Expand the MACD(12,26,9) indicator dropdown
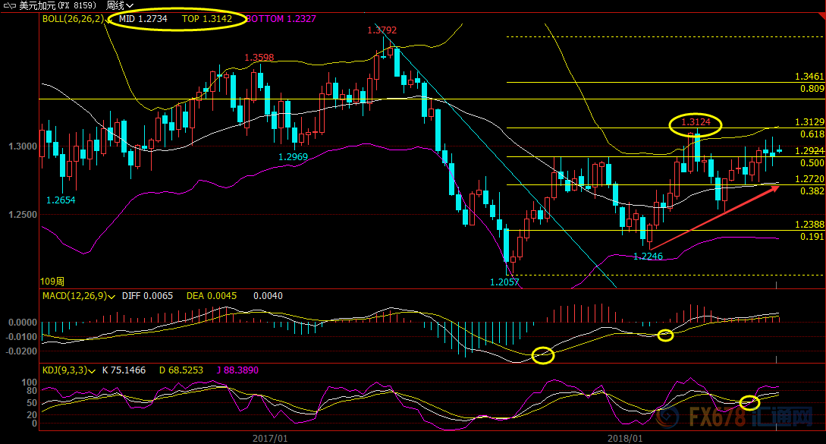Screen dimensions: 826x444 [x=113, y=295]
